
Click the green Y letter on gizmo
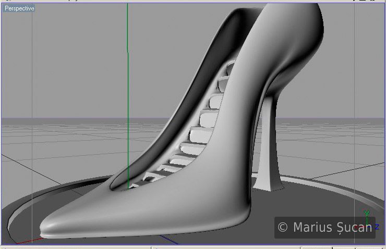click(x=367, y=214)
